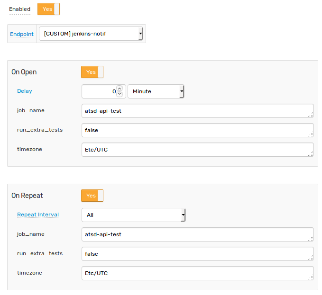Toggle the On Repeat switch
The height and width of the screenshot is (295, 322).
click(92, 196)
